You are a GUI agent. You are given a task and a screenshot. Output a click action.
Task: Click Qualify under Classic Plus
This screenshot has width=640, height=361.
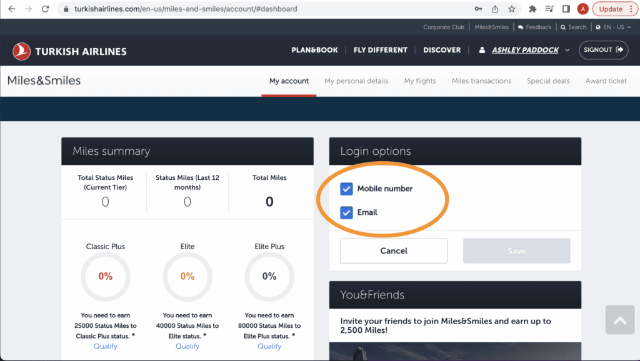coord(105,346)
